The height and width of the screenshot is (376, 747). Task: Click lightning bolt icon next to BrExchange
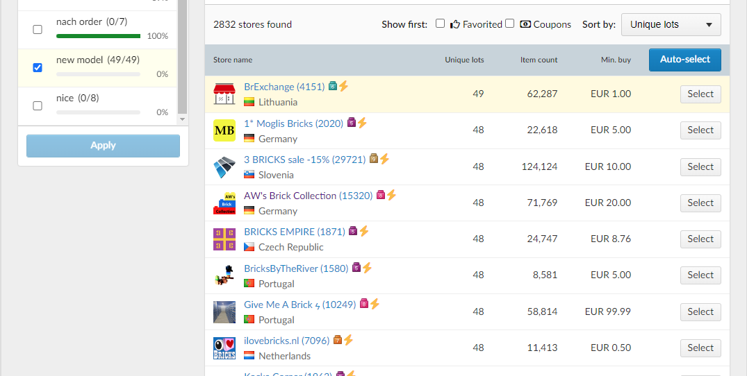(x=343, y=87)
